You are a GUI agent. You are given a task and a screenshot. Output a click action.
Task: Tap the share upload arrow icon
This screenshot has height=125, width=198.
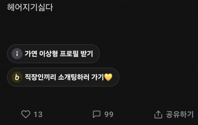click(158, 114)
